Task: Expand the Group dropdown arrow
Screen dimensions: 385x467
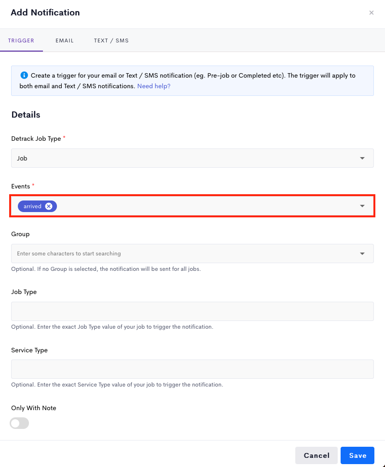Action: (362, 254)
